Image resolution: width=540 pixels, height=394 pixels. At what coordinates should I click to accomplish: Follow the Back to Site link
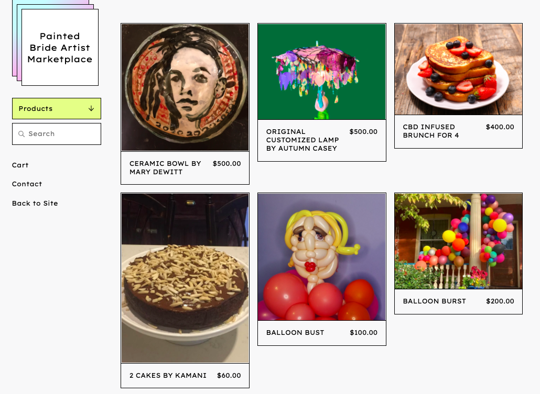point(35,203)
